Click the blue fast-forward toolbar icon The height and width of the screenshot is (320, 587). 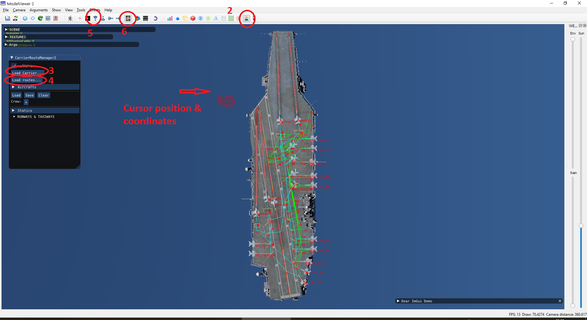[x=48, y=18]
